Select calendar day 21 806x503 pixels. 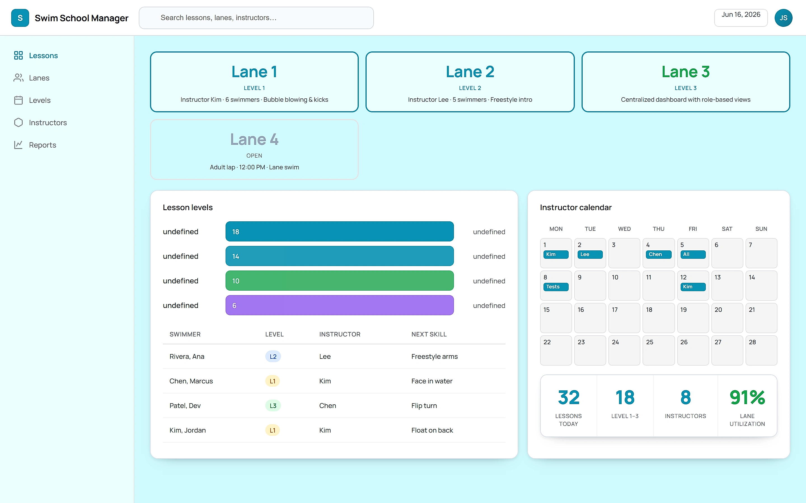(761, 318)
